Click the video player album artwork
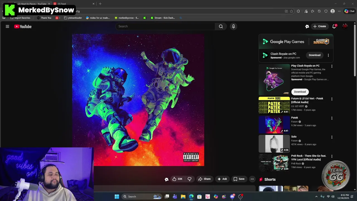Screen dimensions: 357x201 coord(138,100)
